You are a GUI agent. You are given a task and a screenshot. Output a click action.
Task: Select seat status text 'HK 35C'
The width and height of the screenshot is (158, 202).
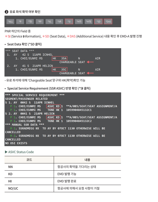point(60,70)
